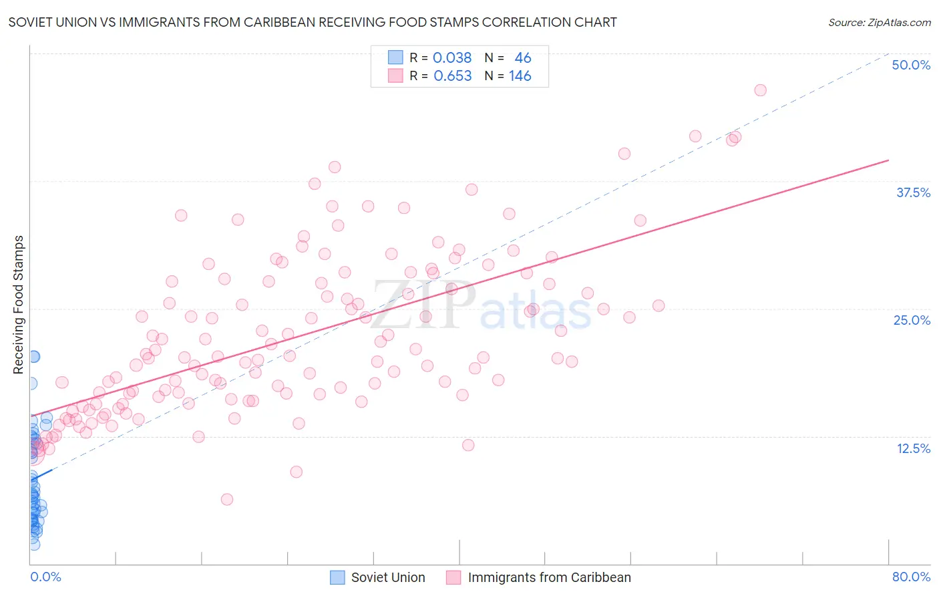Click the chart title text
Image resolution: width=939 pixels, height=596 pixels.
(x=313, y=22)
